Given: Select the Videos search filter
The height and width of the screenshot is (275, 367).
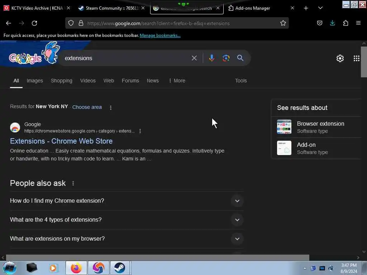Looking at the screenshot, I should tap(88, 81).
